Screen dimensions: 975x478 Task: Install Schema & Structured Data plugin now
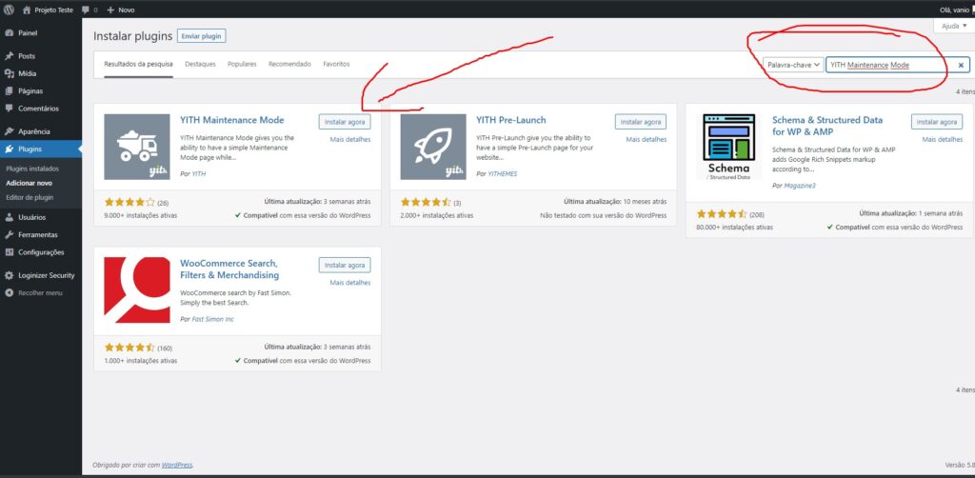click(x=937, y=122)
